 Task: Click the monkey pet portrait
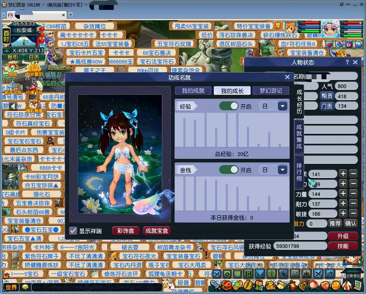coord(291,27)
